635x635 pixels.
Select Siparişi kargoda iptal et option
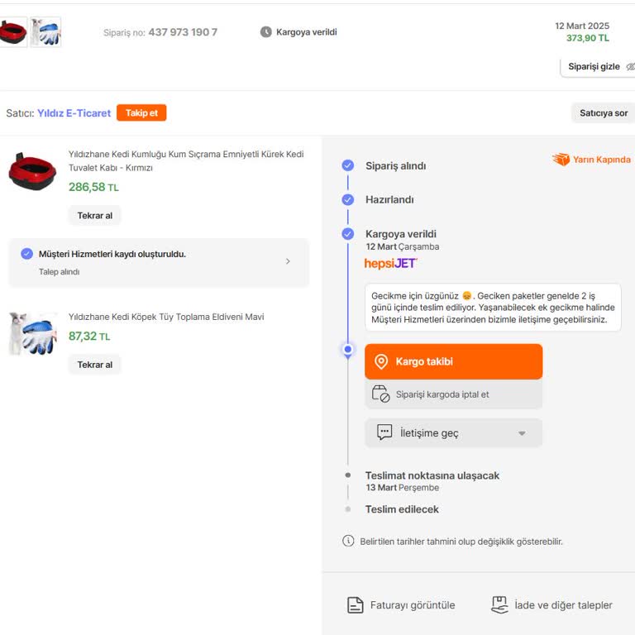453,394
